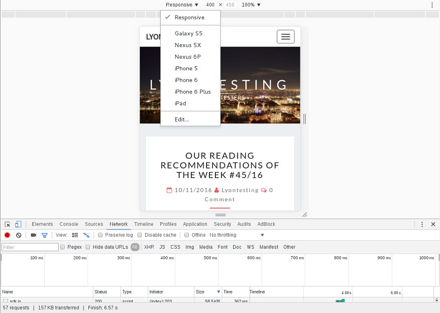
Task: Clear the network log
Action: coord(19,235)
